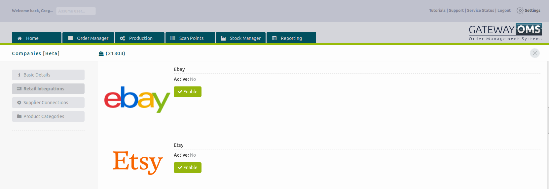549x189 pixels.
Task: Click the Order Manager list icon
Action: (x=70, y=38)
